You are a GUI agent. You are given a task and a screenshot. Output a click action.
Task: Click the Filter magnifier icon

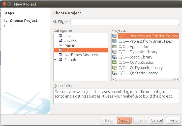pyautogui.click(x=55, y=22)
